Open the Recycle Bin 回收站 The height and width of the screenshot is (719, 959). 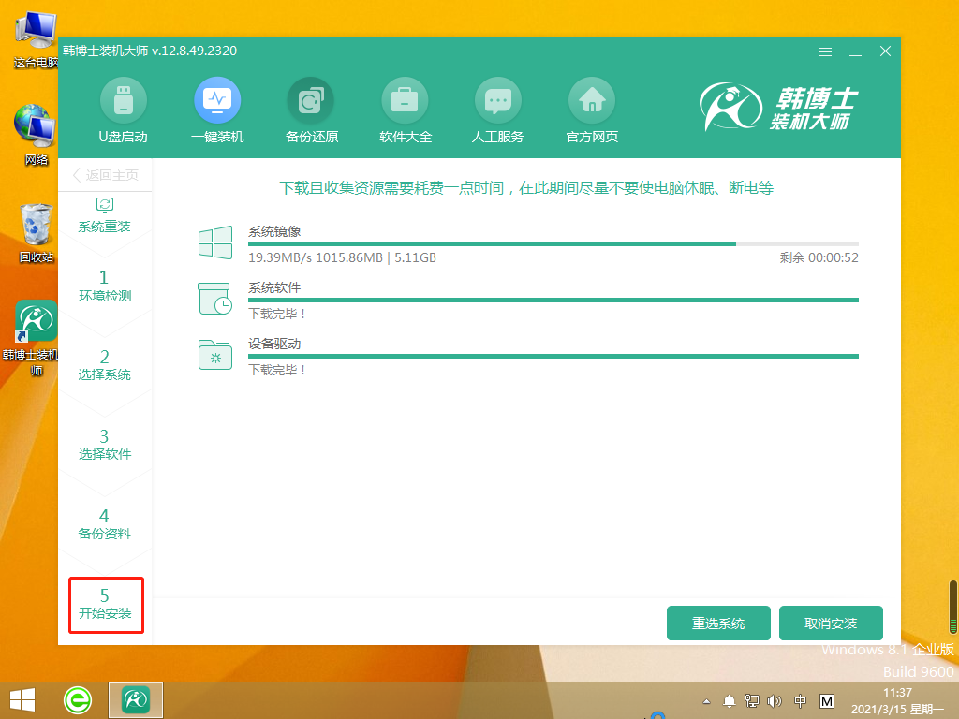[35, 222]
